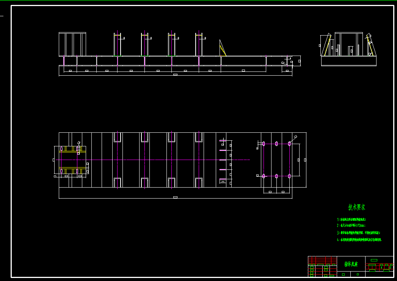Select the yellow triangular gusset in the side elevation view

click(x=223, y=48)
